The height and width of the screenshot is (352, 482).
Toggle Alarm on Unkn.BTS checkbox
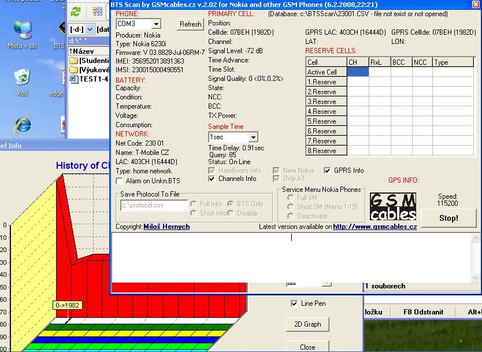click(x=120, y=181)
